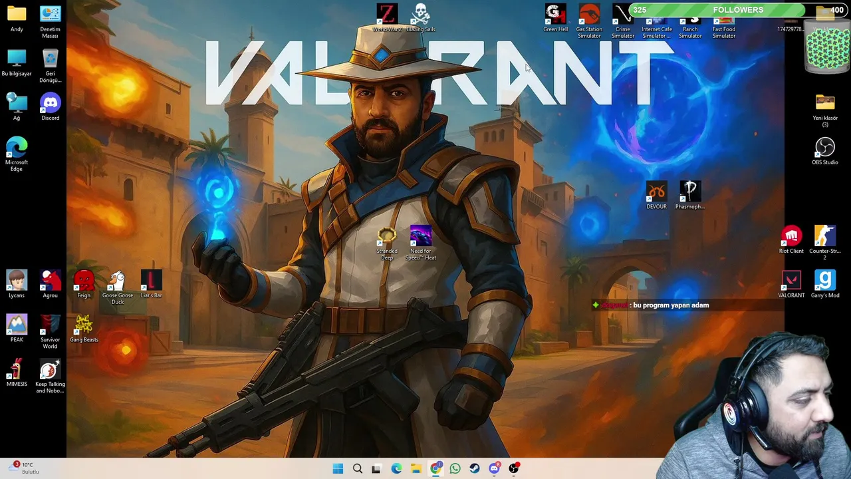The image size is (851, 479).
Task: Launch the Phasmophobia shortcut
Action: [x=690, y=196]
